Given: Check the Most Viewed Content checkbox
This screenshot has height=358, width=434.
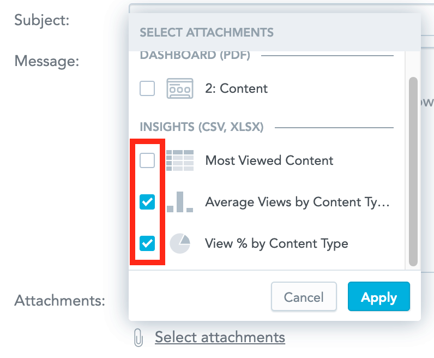Looking at the screenshot, I should [147, 160].
